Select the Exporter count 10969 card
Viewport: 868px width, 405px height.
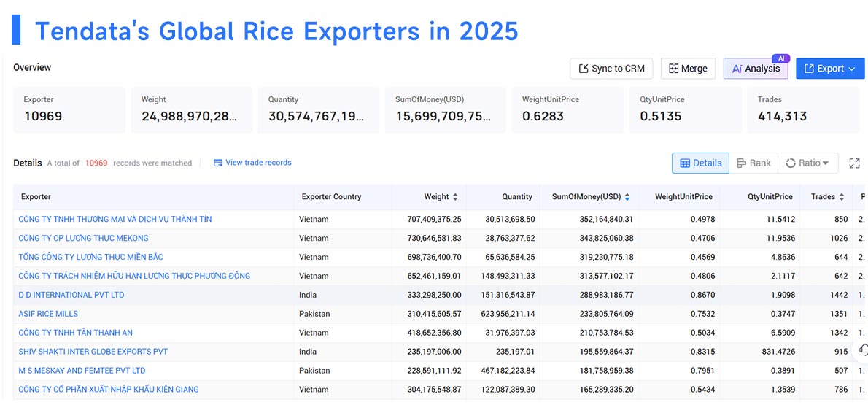click(69, 109)
